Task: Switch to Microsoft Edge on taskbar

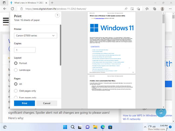Action: pos(103,127)
